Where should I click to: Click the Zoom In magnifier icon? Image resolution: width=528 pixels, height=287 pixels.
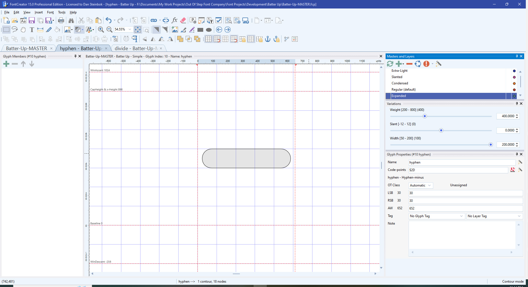pos(101,30)
